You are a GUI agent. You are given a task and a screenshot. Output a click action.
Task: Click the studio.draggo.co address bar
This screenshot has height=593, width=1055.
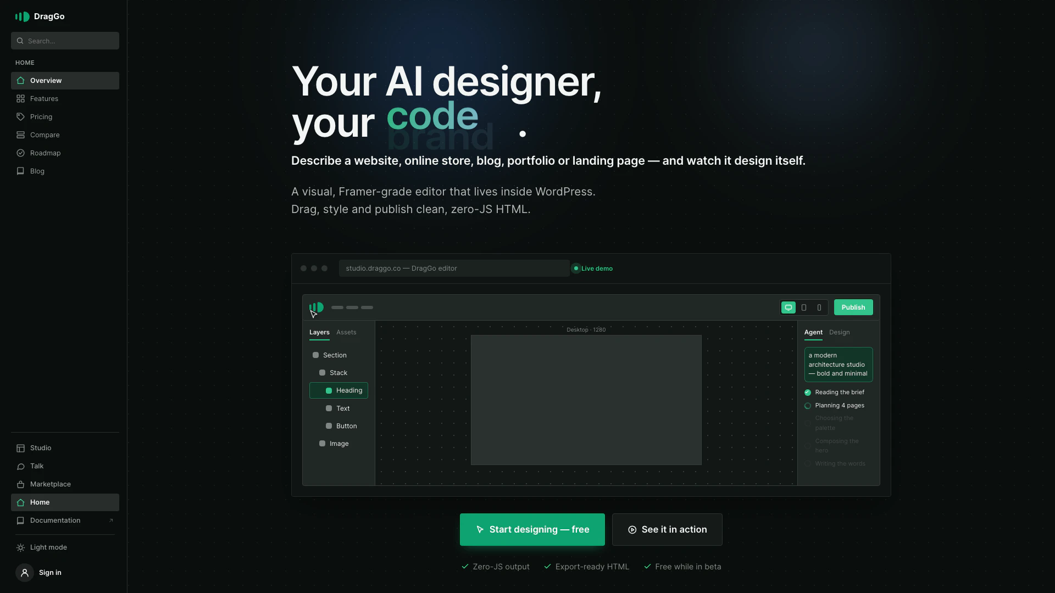click(x=454, y=268)
